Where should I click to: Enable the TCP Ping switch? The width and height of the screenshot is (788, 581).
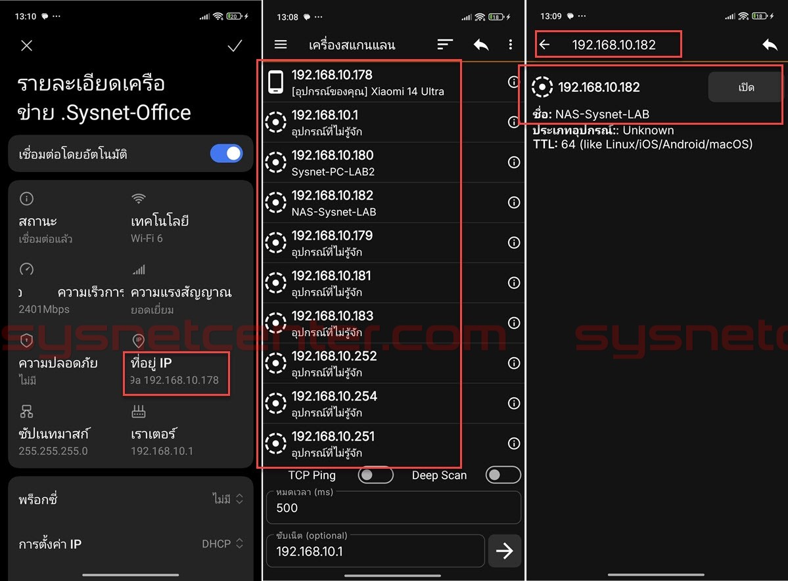tap(375, 475)
